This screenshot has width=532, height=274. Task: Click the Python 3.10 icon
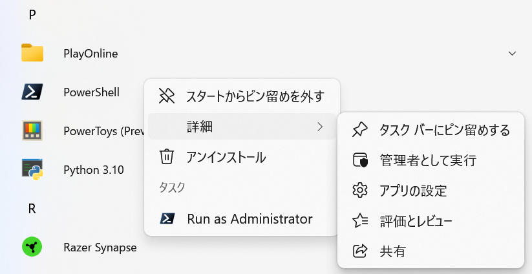tap(32, 169)
